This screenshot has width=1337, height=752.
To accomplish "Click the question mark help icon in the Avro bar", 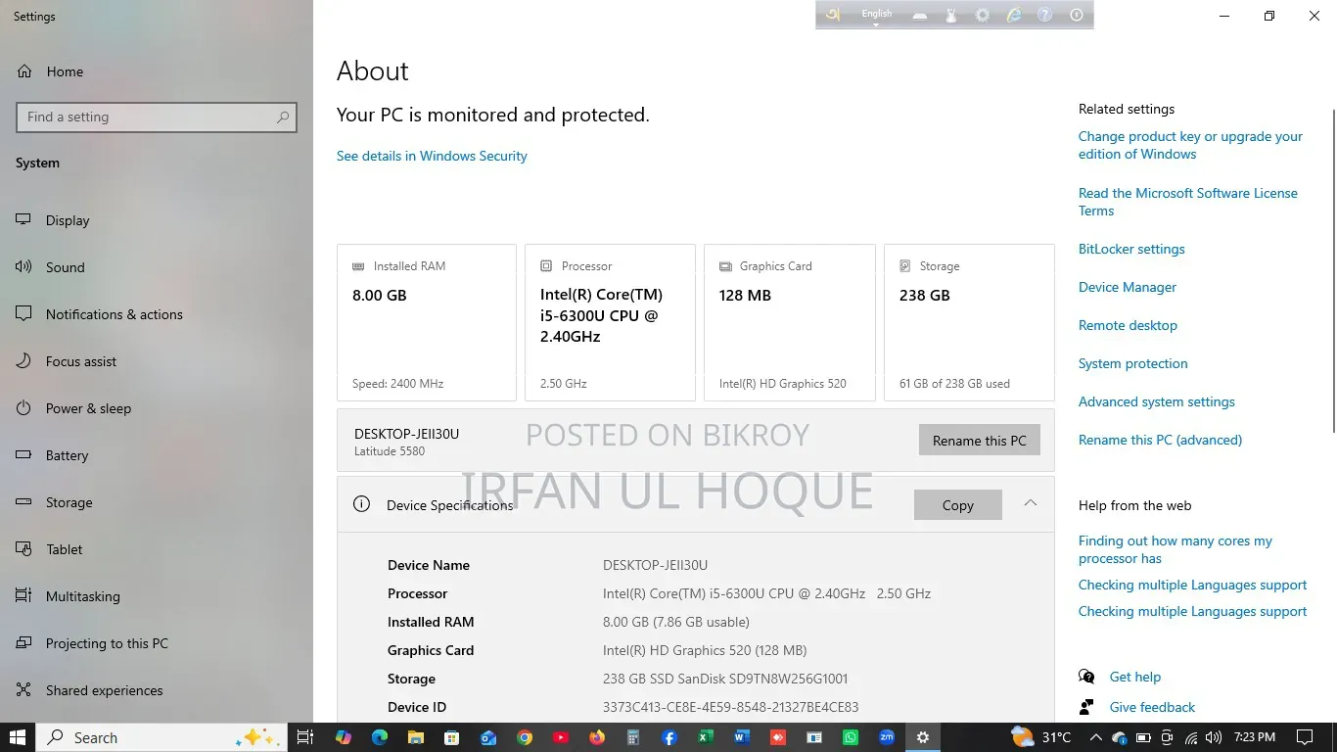I will coord(1045,15).
